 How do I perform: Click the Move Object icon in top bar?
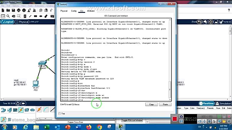(211, 22)
